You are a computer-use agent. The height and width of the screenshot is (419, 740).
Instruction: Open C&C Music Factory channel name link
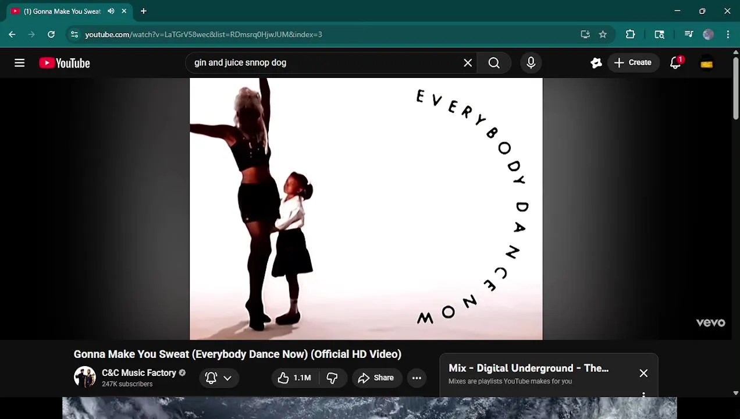point(139,372)
